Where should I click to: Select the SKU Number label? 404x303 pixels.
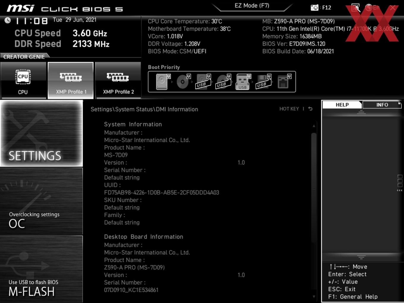(123, 200)
